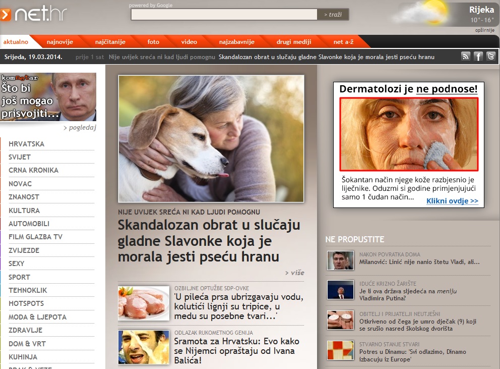
Task: Open the chicken breast article thumbnail
Action: pyautogui.click(x=144, y=303)
